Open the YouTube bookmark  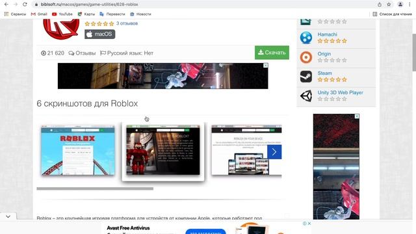(x=62, y=14)
